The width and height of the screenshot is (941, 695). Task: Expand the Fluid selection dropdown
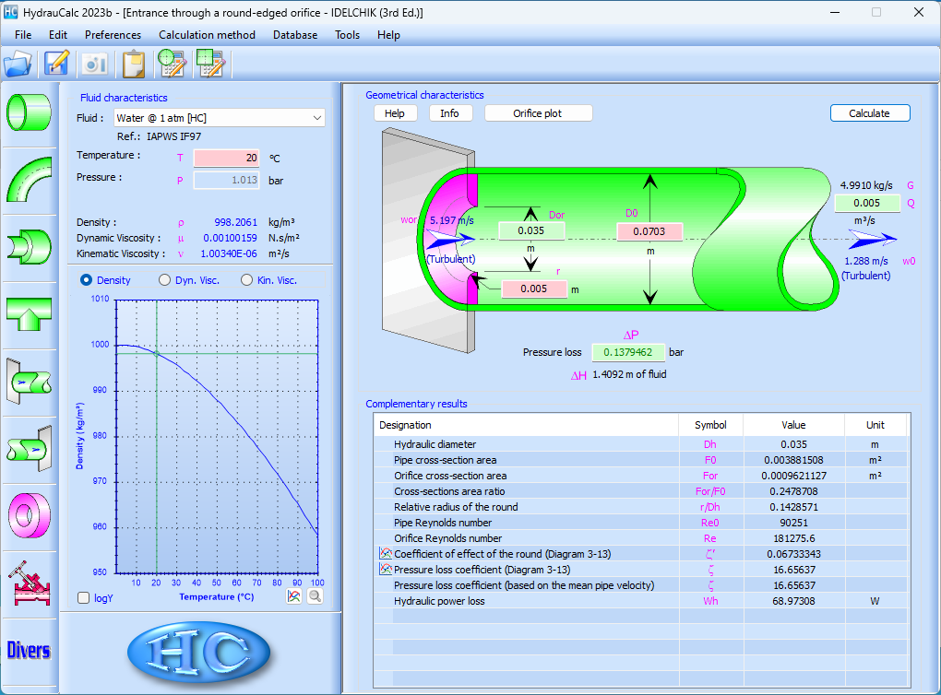(317, 118)
